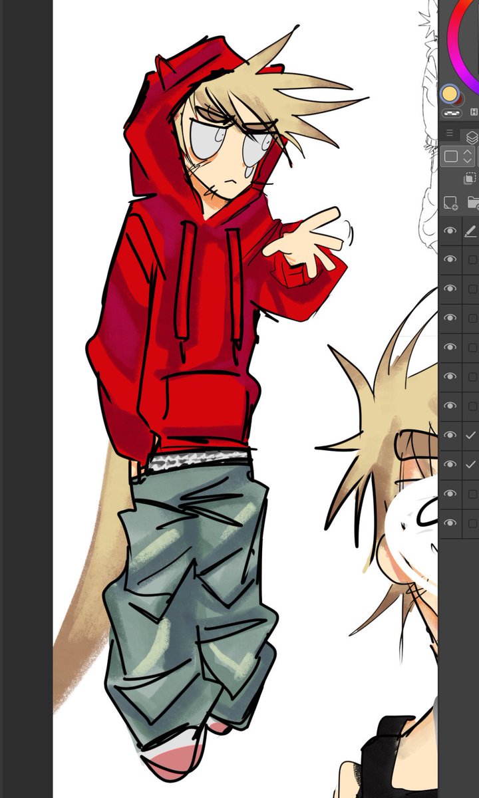Image resolution: width=479 pixels, height=798 pixels.
Task: Tick the checkbox of third layer row
Action: coord(472,289)
